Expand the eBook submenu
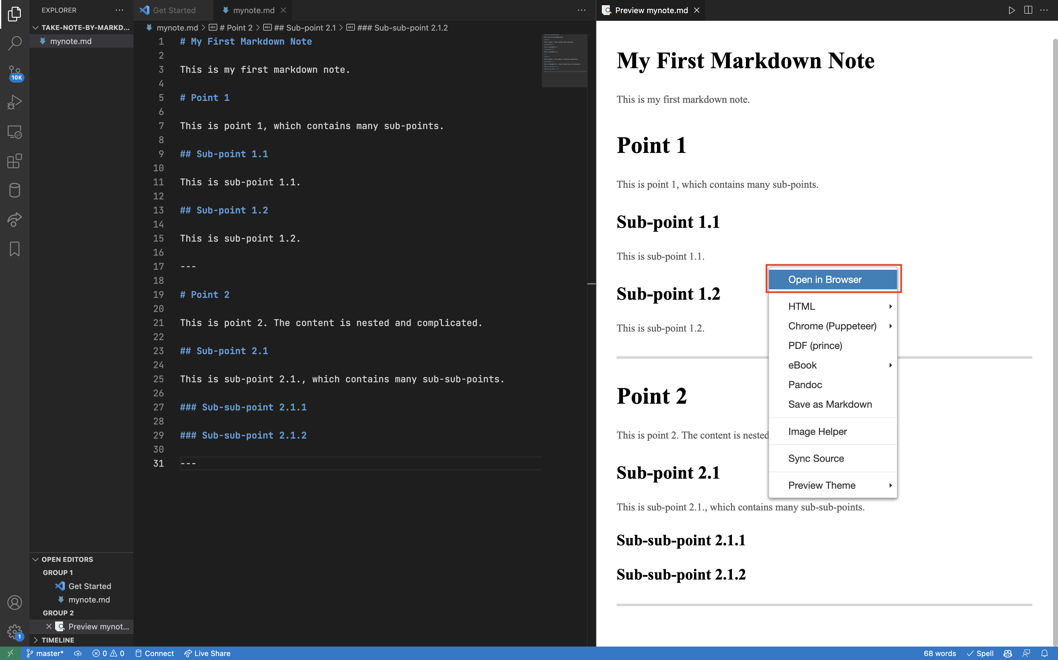The image size is (1058, 660). [833, 365]
